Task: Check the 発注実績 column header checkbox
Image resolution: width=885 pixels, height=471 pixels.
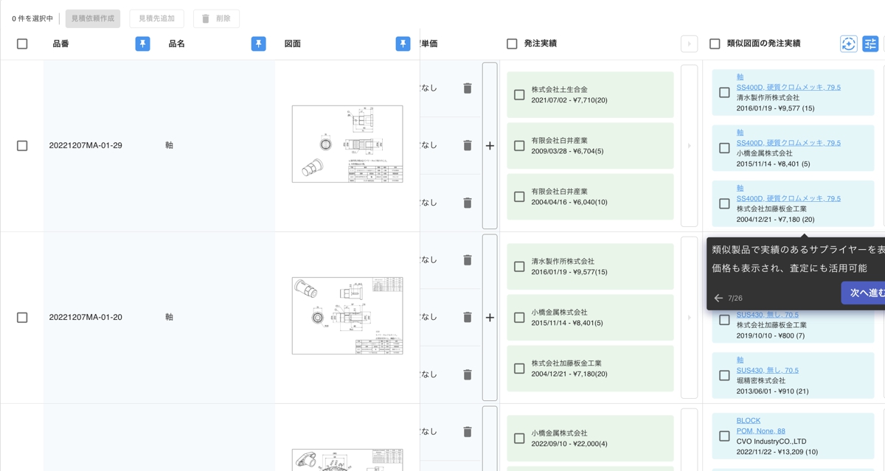Action: coord(512,43)
